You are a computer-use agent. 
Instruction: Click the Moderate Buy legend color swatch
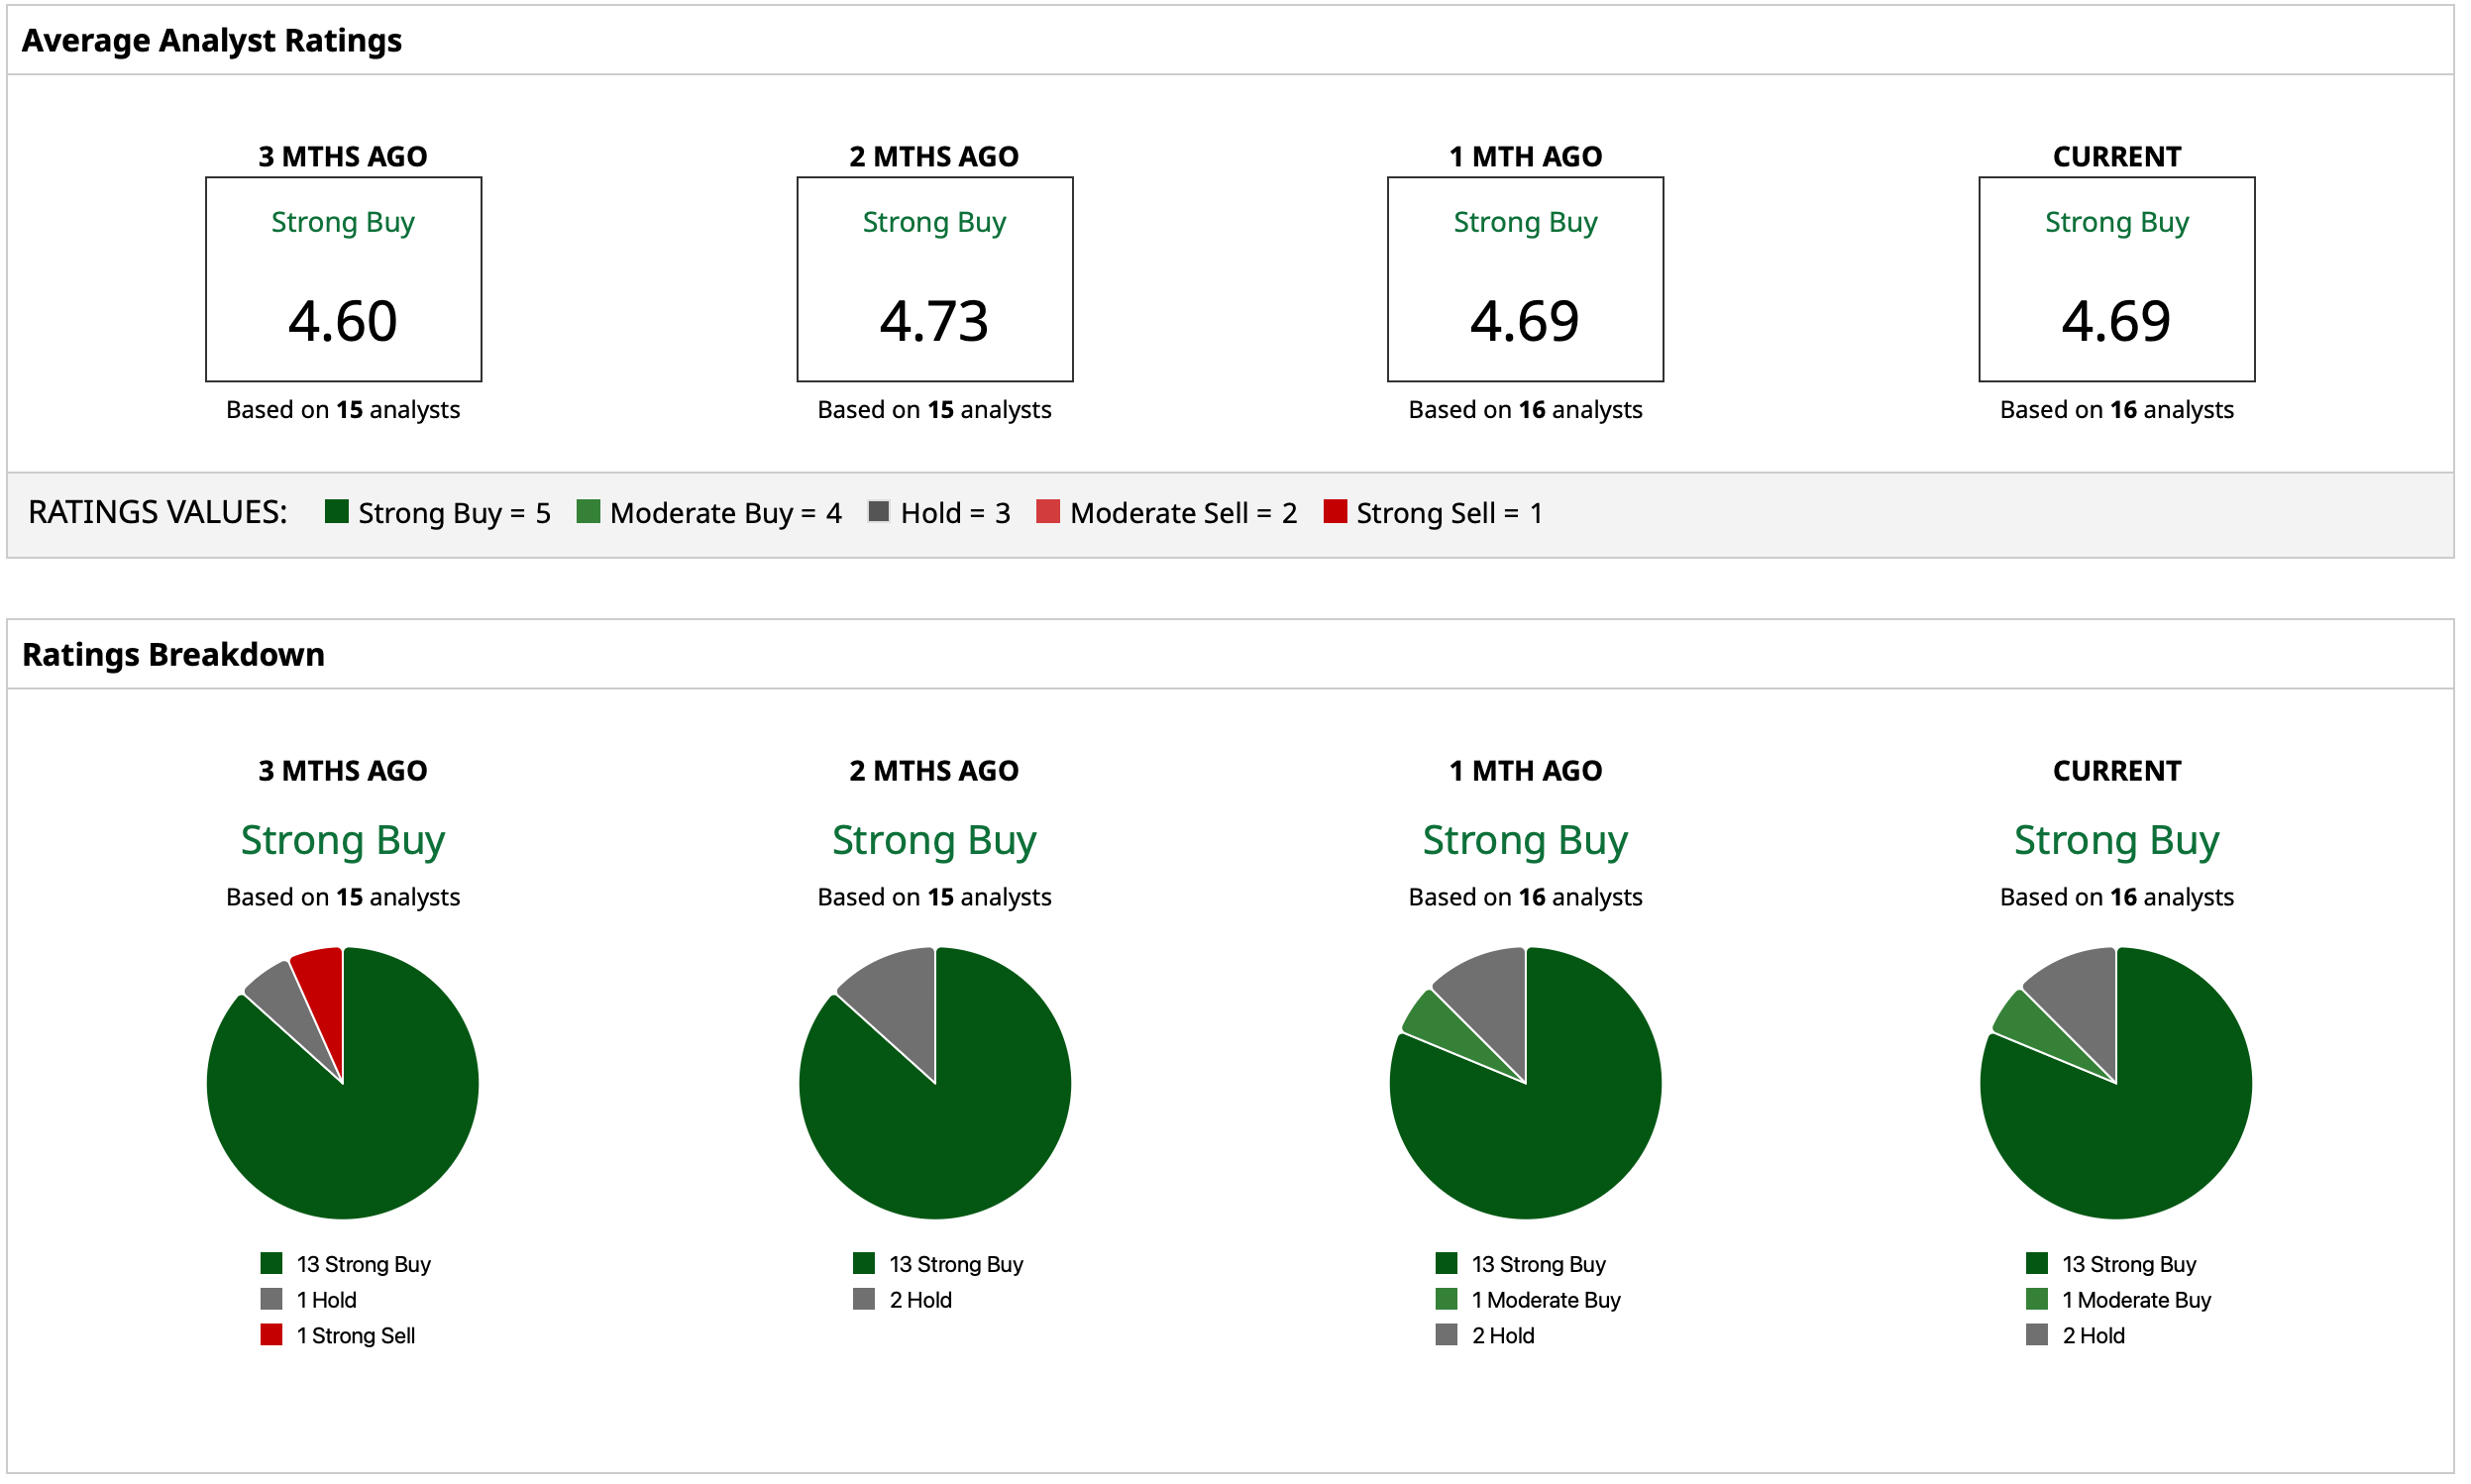coord(588,512)
